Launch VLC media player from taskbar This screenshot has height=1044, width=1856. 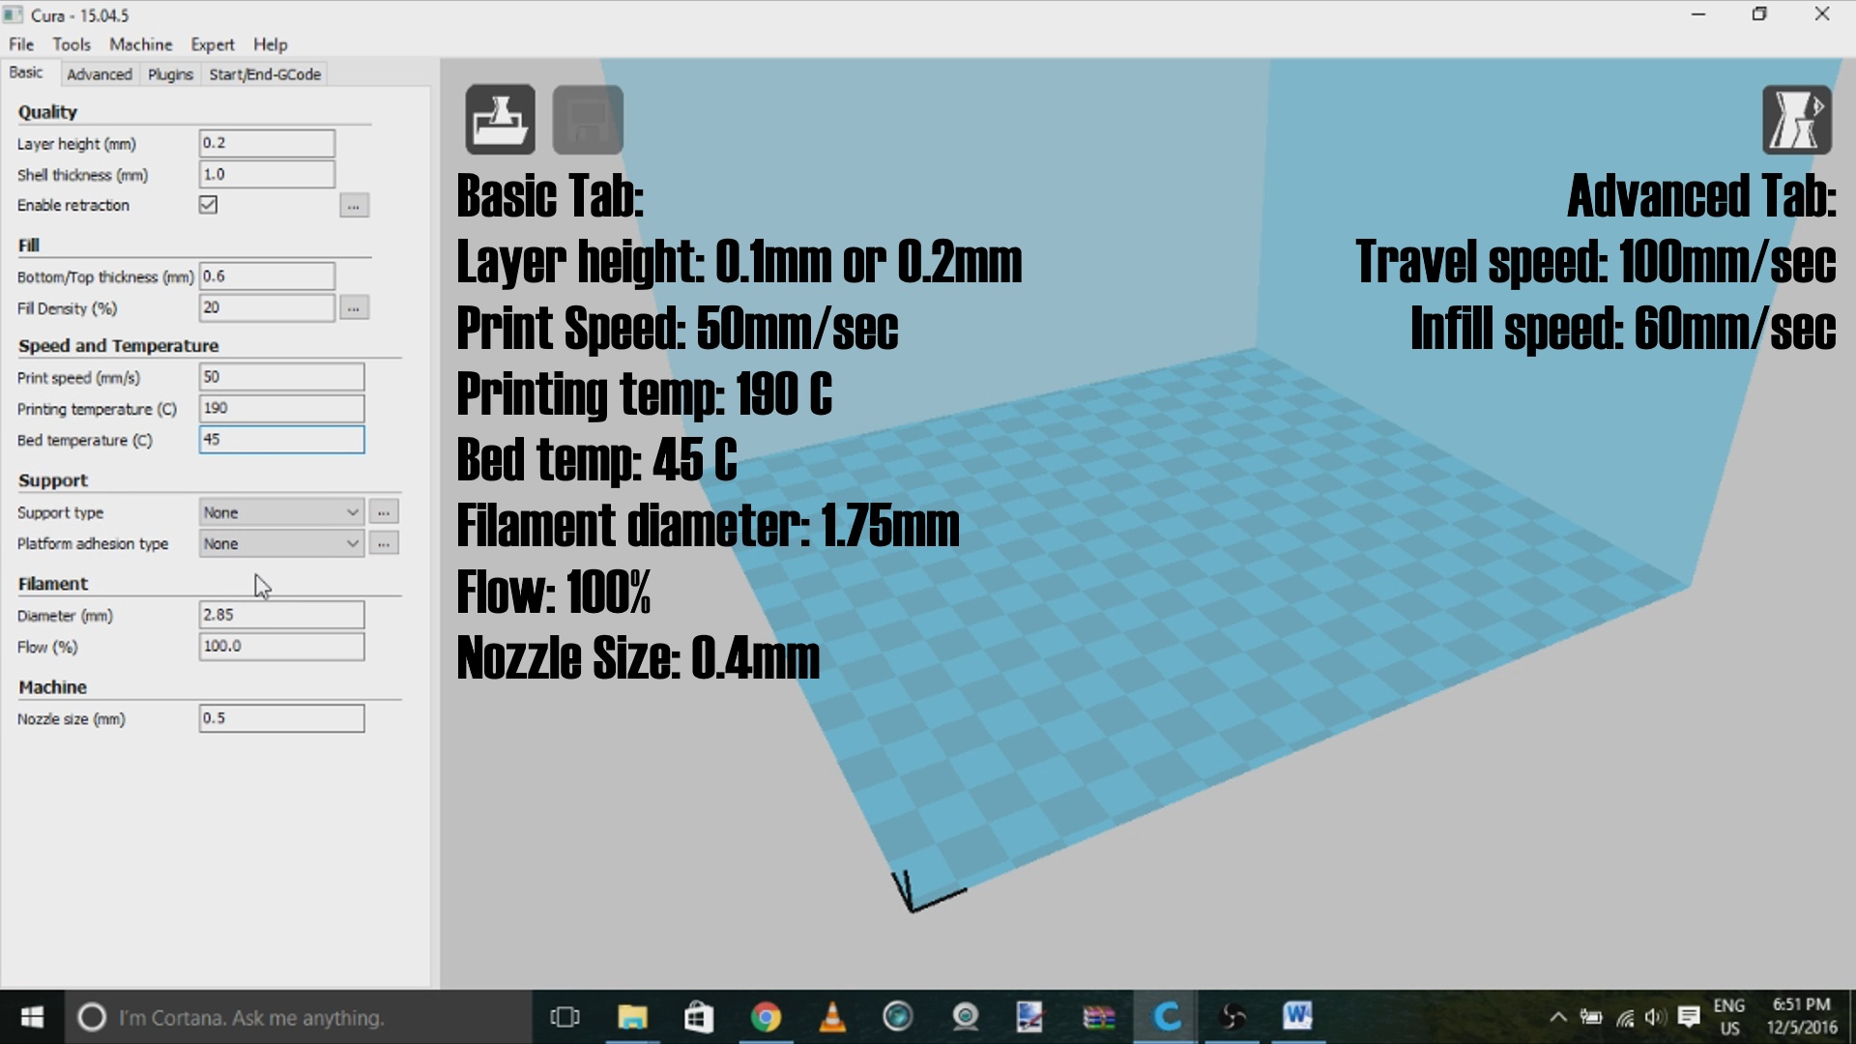[x=832, y=1017]
